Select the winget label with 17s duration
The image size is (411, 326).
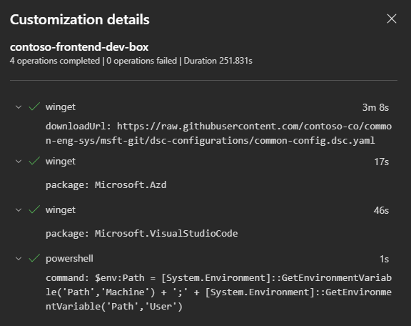(x=61, y=162)
